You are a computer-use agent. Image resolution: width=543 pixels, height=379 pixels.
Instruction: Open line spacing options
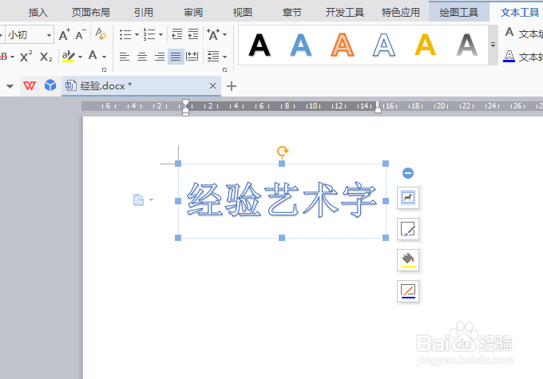click(213, 57)
